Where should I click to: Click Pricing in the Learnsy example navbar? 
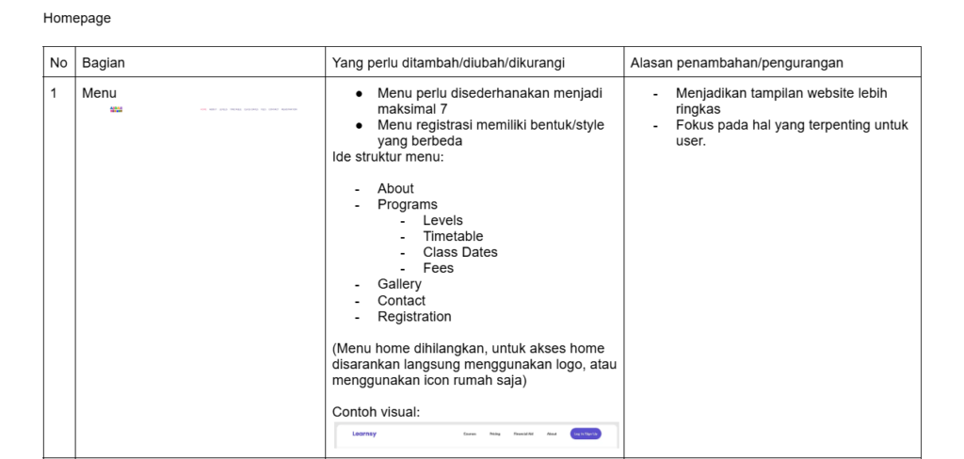point(495,435)
